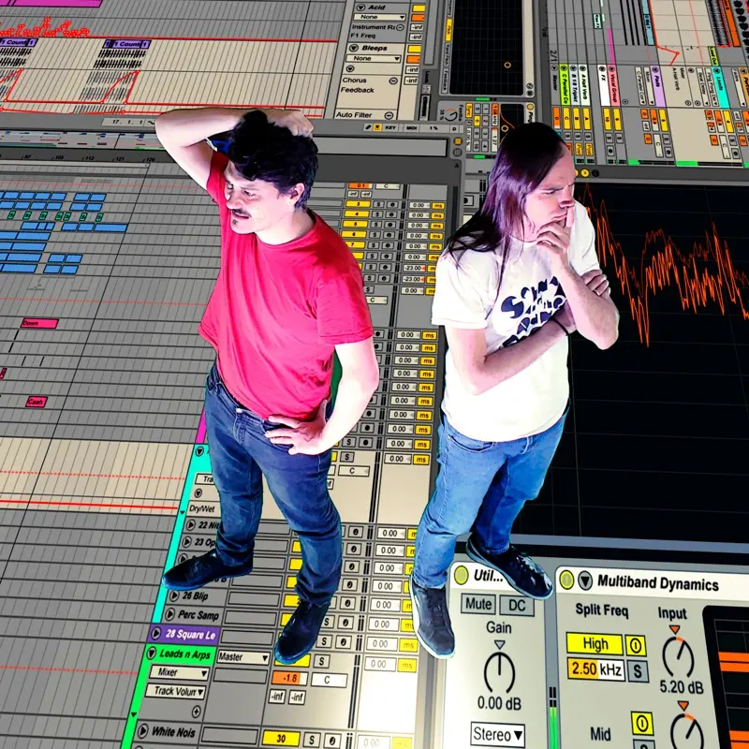Enable Mute in the Utility device
The height and width of the screenshot is (749, 749).
478,605
